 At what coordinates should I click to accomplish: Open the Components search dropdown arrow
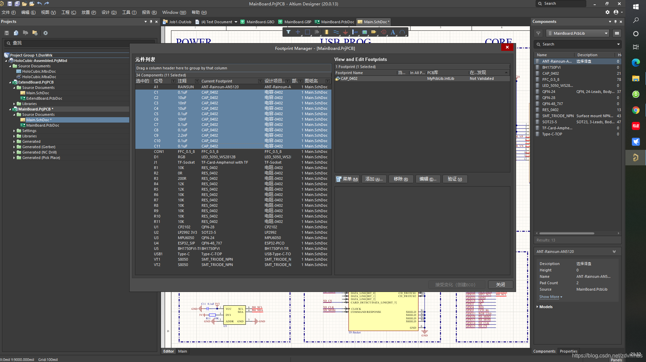(618, 44)
